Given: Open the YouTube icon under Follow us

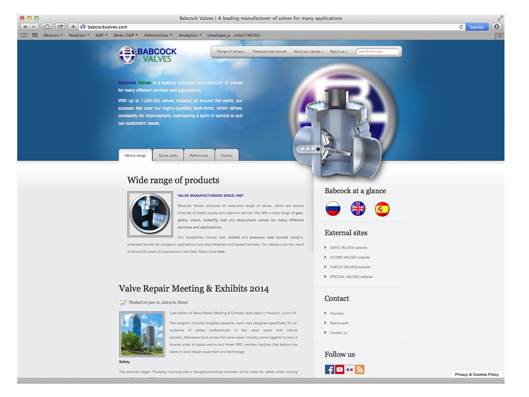Looking at the screenshot, I should click(339, 370).
